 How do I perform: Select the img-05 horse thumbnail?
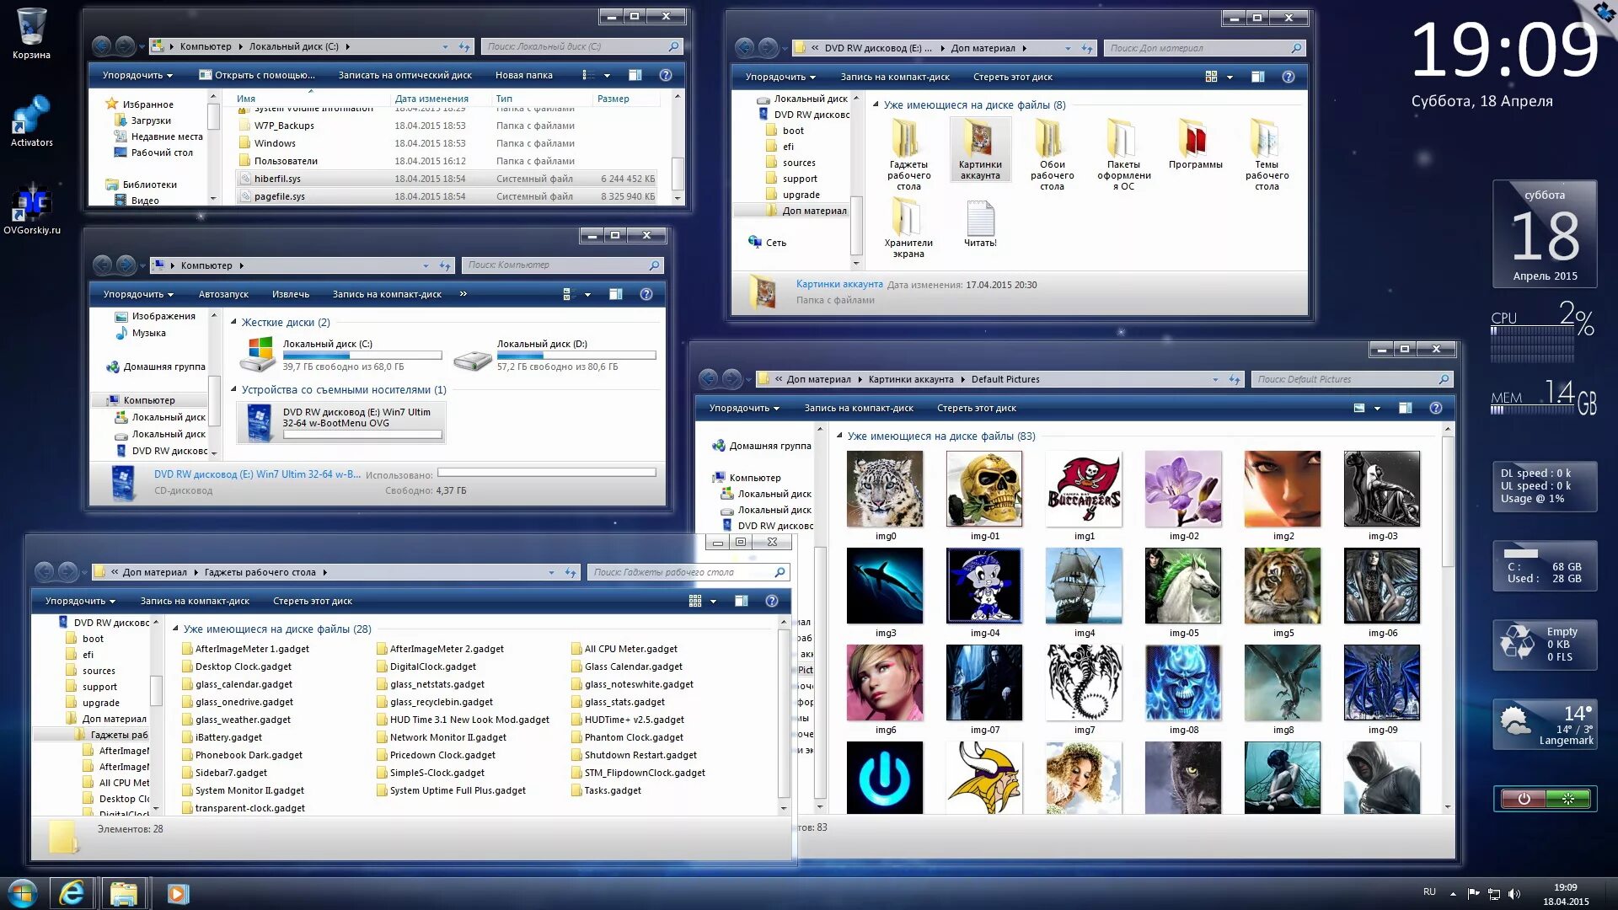tap(1182, 586)
